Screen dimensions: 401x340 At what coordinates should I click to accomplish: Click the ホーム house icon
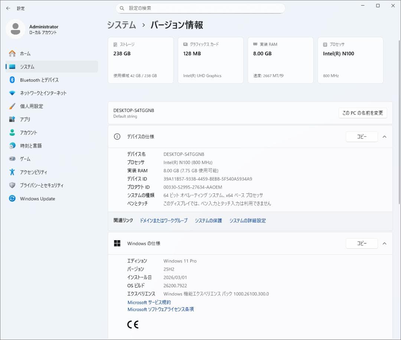pos(12,53)
